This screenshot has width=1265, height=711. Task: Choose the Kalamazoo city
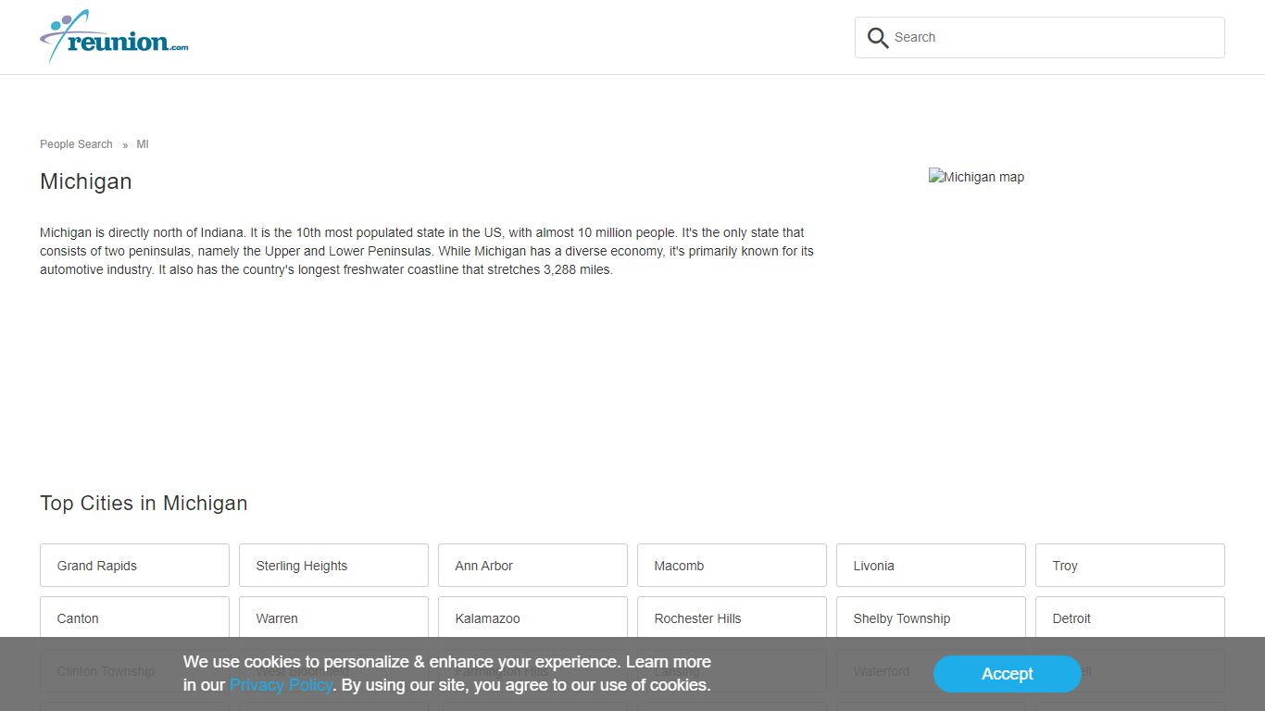(x=532, y=617)
